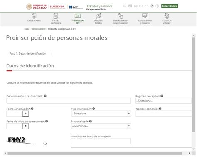Click the Hacienda logo
The image size is (197, 159).
(x=57, y=7)
